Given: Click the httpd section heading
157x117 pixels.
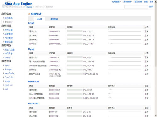Looking at the screenshot, I should [31, 23].
